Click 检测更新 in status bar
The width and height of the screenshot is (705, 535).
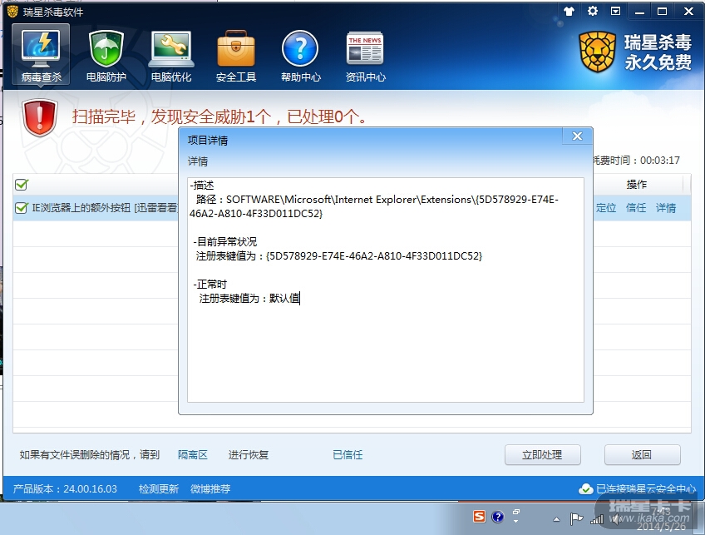pyautogui.click(x=159, y=488)
